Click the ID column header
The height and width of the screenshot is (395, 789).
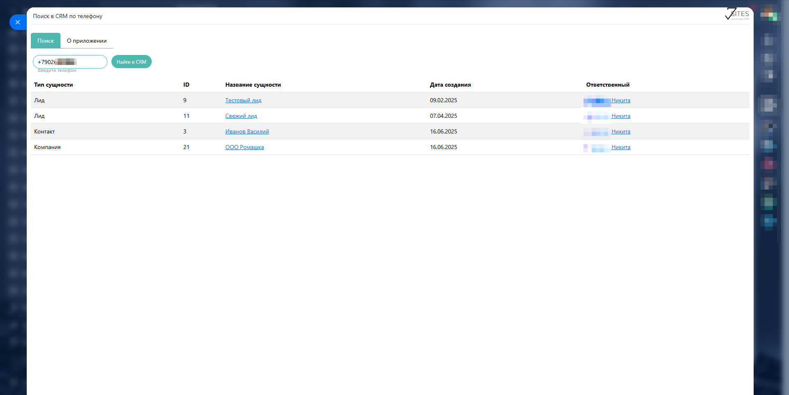186,85
